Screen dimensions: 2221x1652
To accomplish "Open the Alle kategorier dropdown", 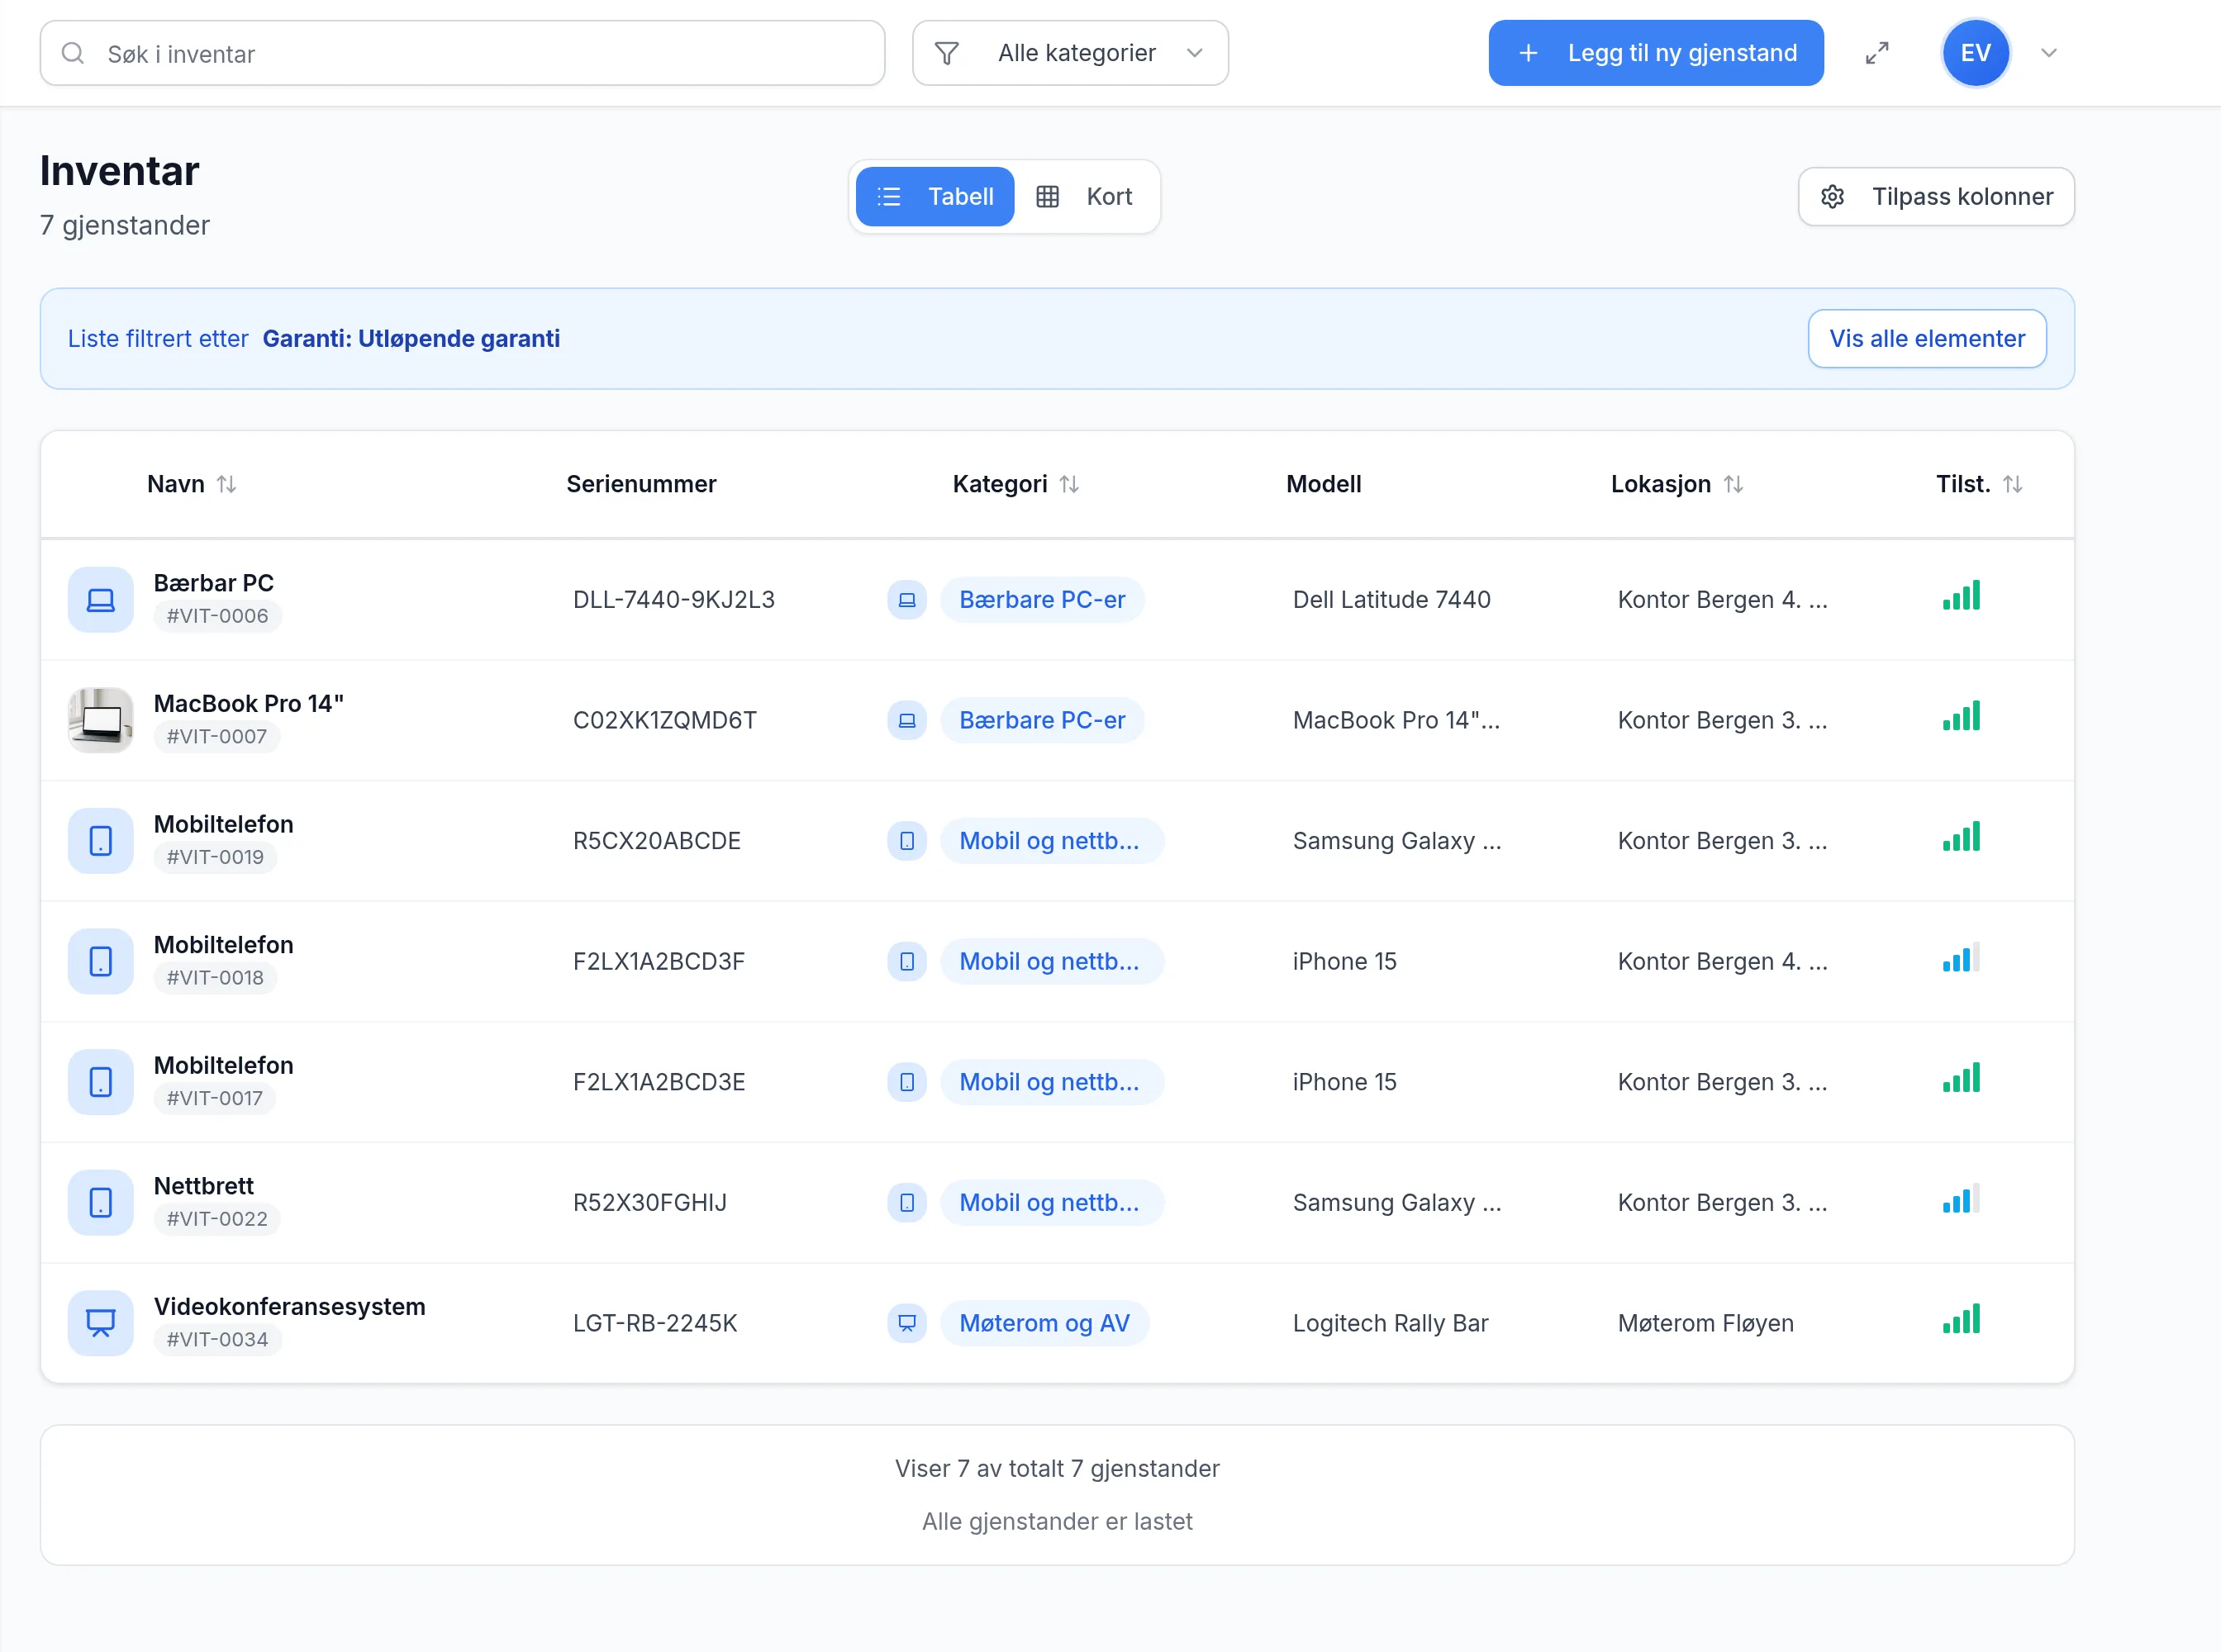I will 1071,53.
